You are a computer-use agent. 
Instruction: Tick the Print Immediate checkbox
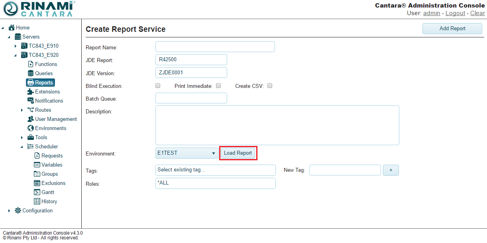[x=218, y=86]
